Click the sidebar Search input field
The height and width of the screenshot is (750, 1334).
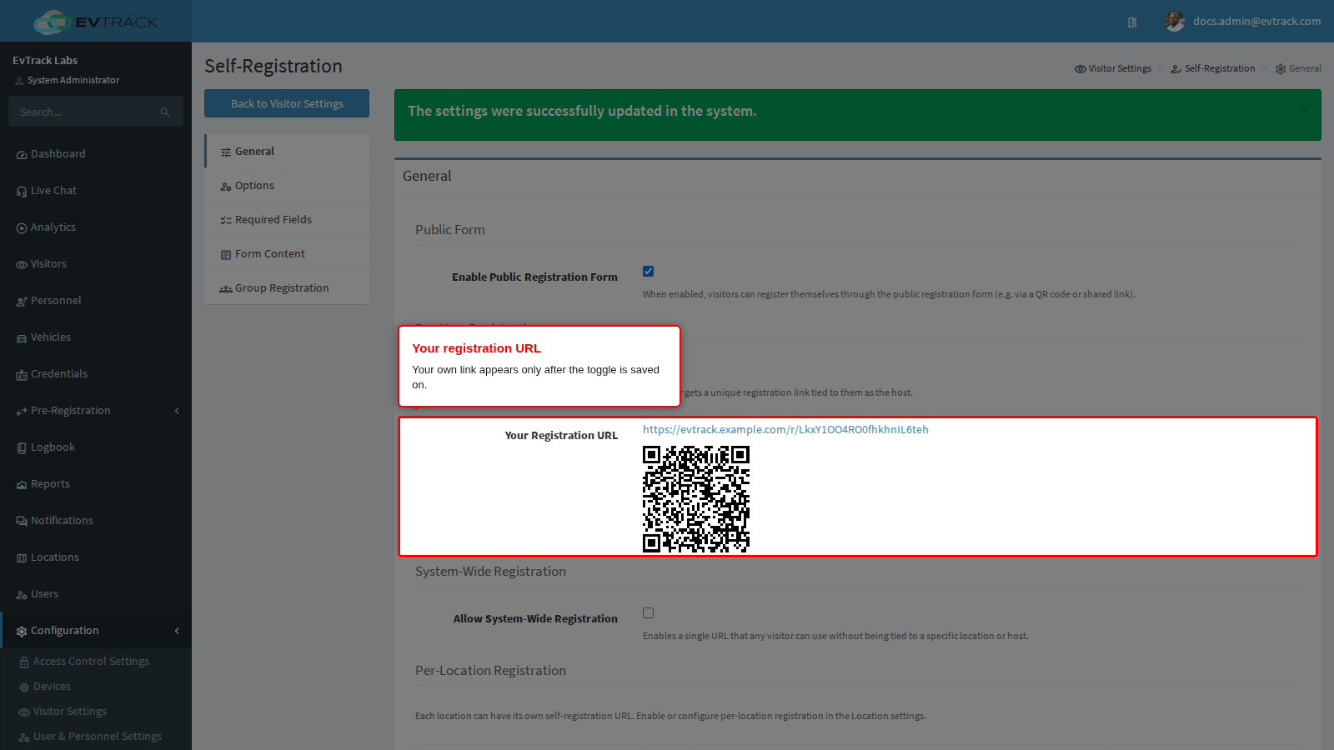[x=83, y=112]
